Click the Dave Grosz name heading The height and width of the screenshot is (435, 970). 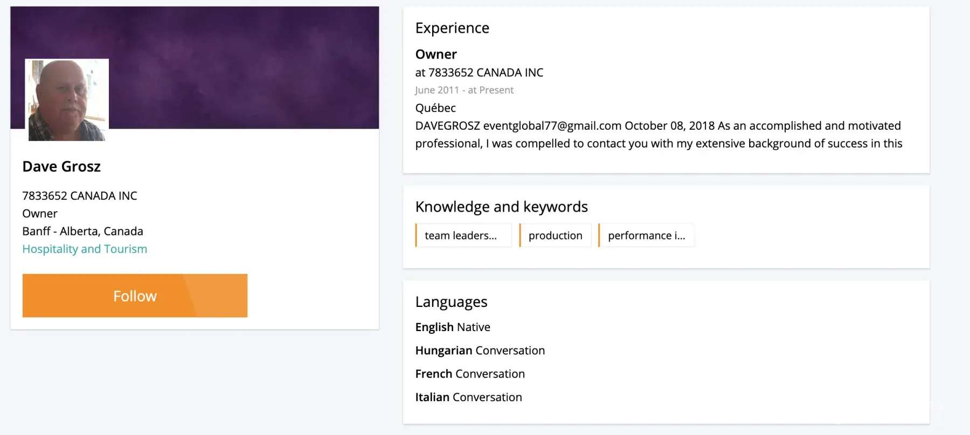(61, 166)
